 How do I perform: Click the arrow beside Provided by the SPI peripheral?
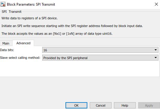[156, 58]
